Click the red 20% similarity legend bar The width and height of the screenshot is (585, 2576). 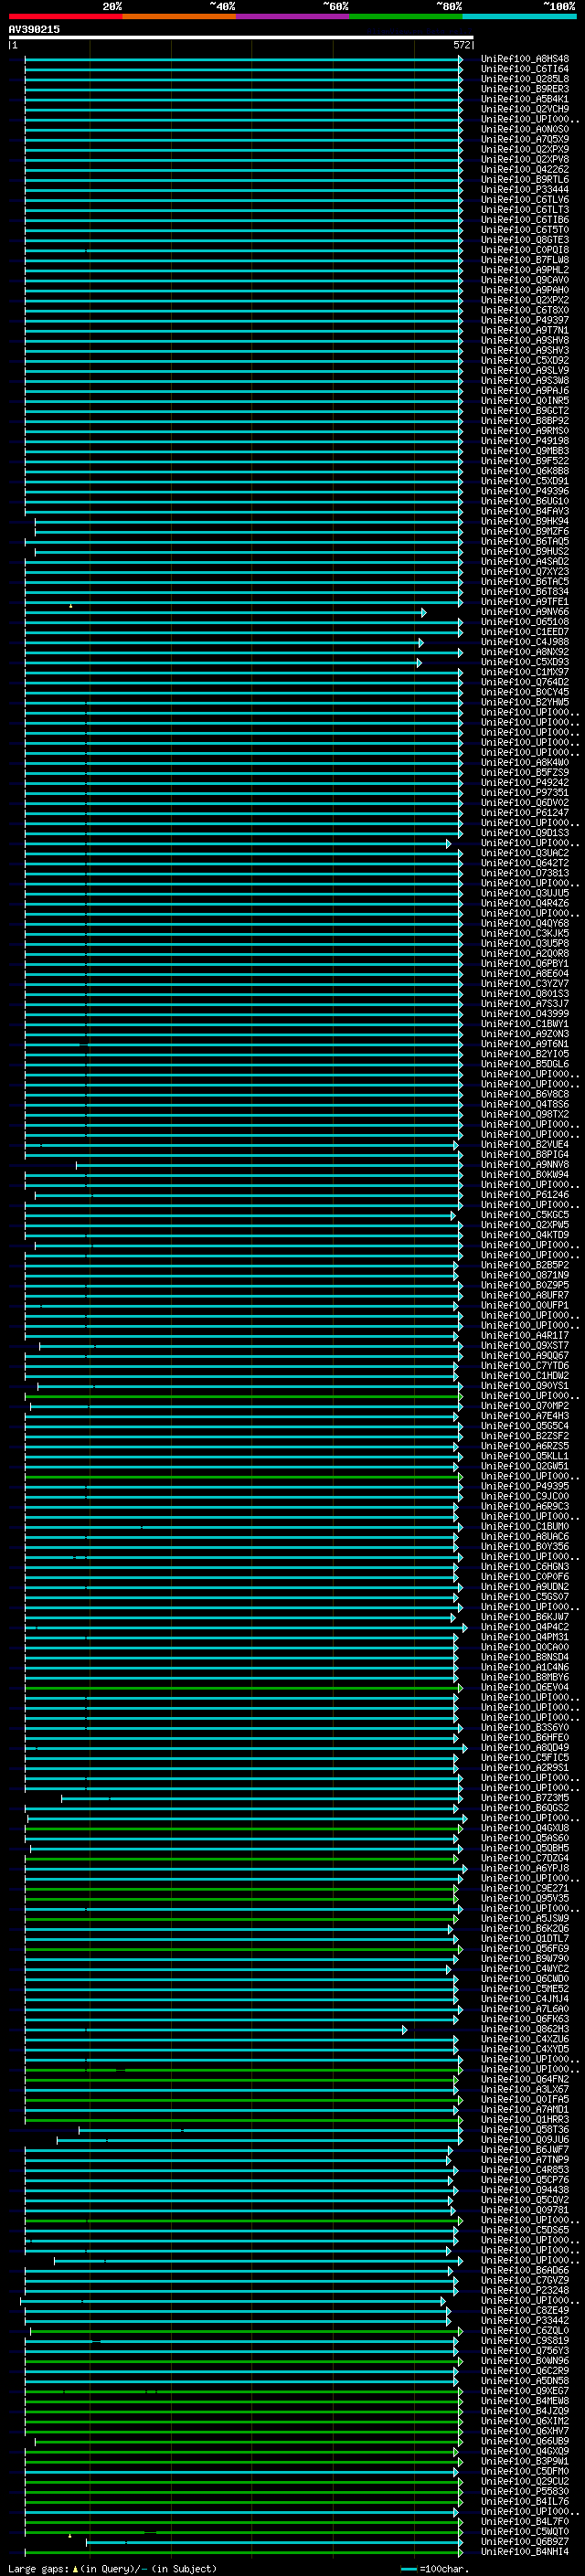pos(66,16)
